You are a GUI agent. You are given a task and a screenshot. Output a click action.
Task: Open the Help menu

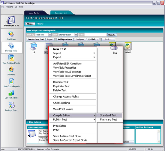tap(21, 7)
